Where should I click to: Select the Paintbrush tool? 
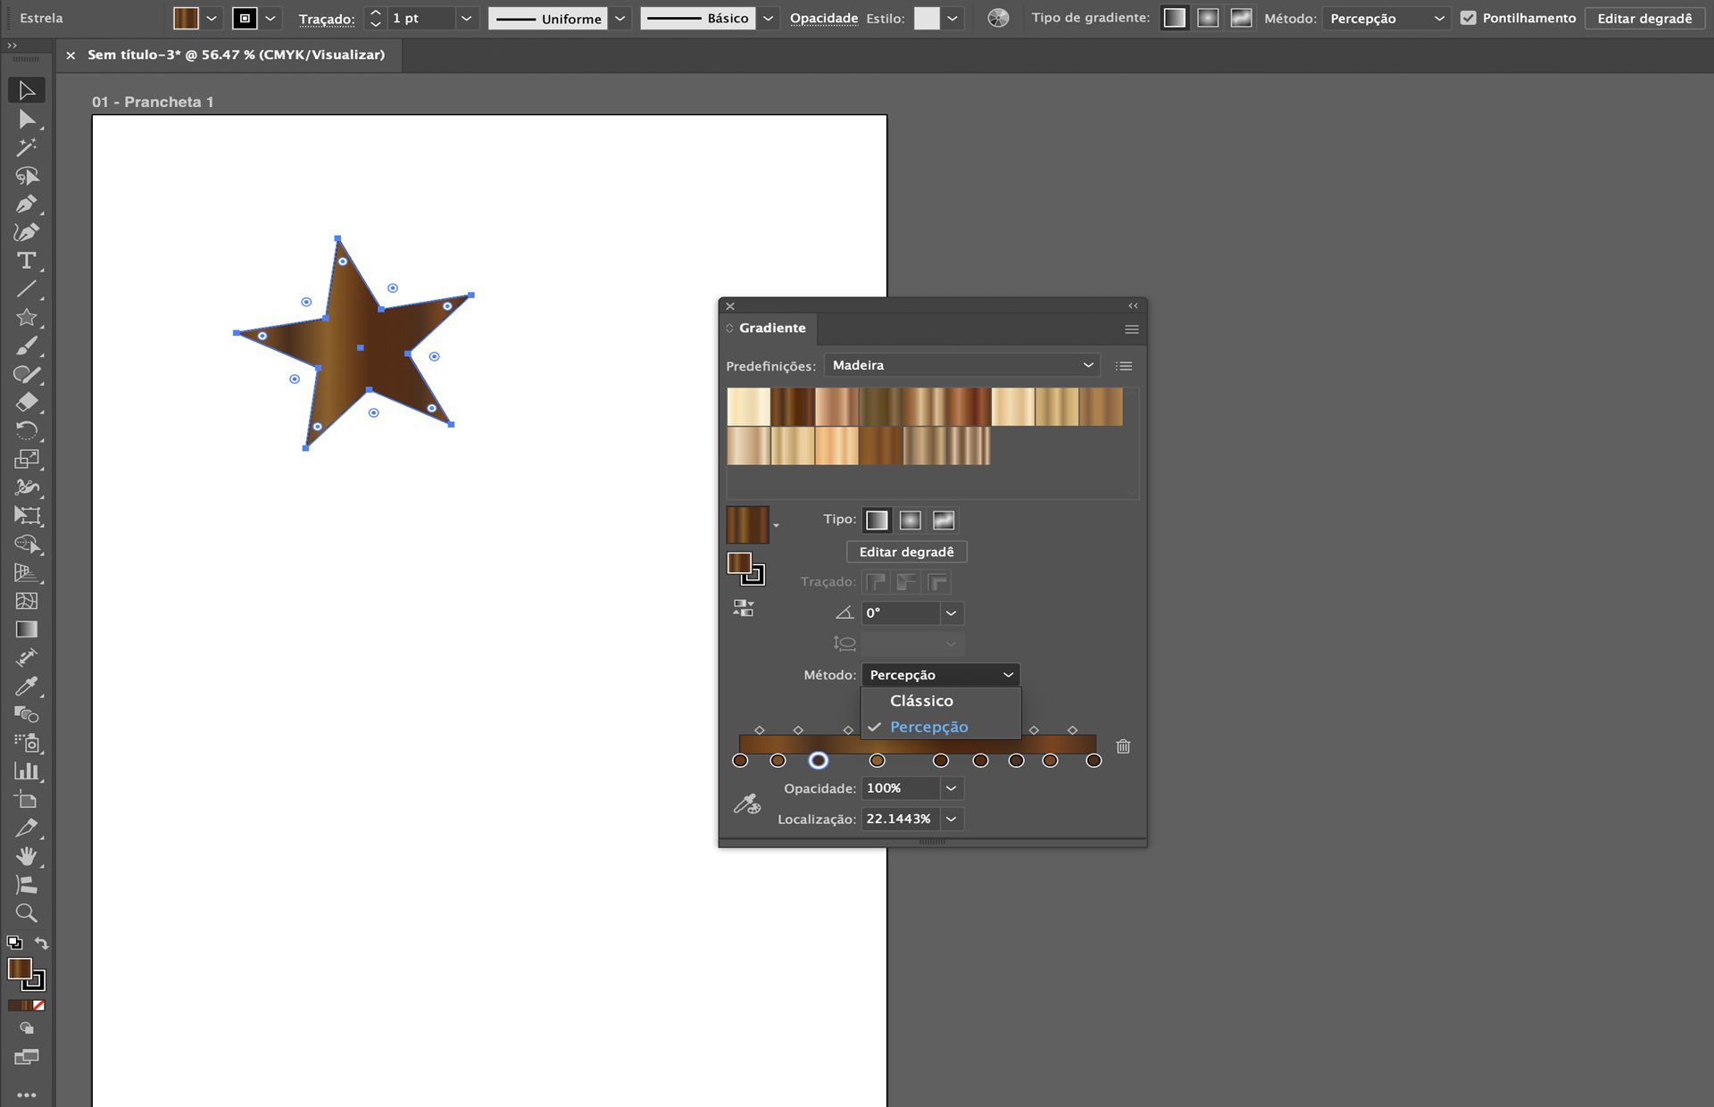click(x=28, y=346)
